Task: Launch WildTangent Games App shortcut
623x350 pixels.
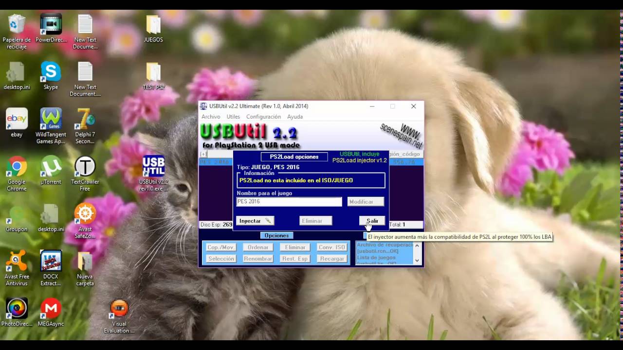Action: 51,126
